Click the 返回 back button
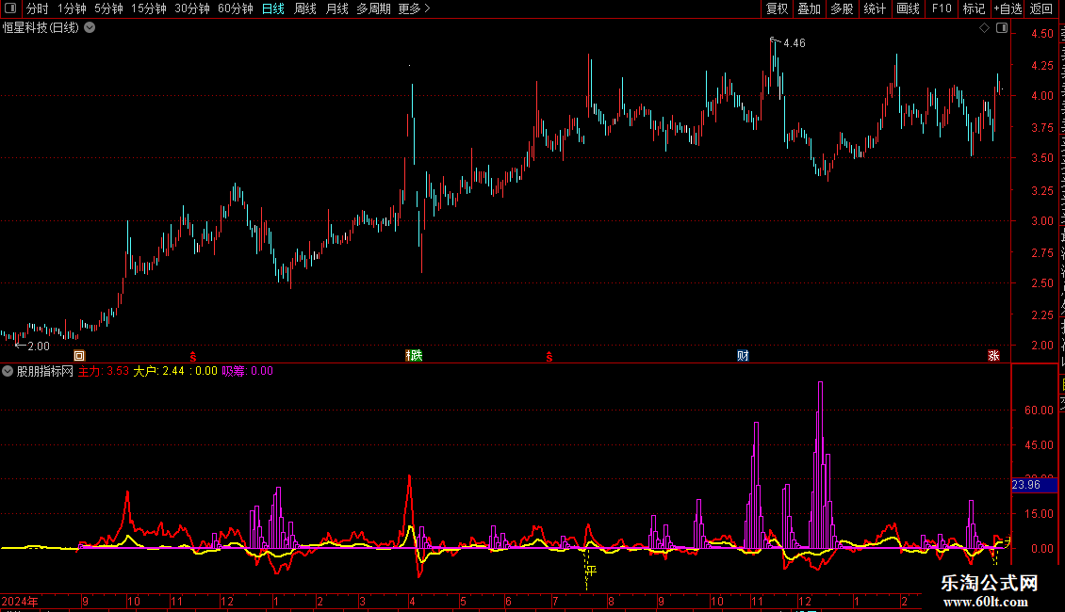 coord(1041,8)
